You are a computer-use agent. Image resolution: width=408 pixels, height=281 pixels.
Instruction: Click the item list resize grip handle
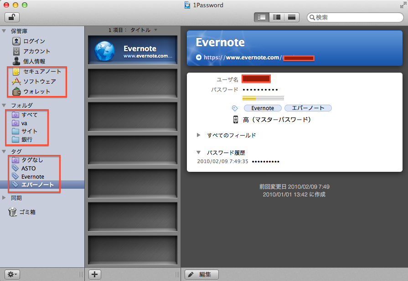(x=177, y=275)
